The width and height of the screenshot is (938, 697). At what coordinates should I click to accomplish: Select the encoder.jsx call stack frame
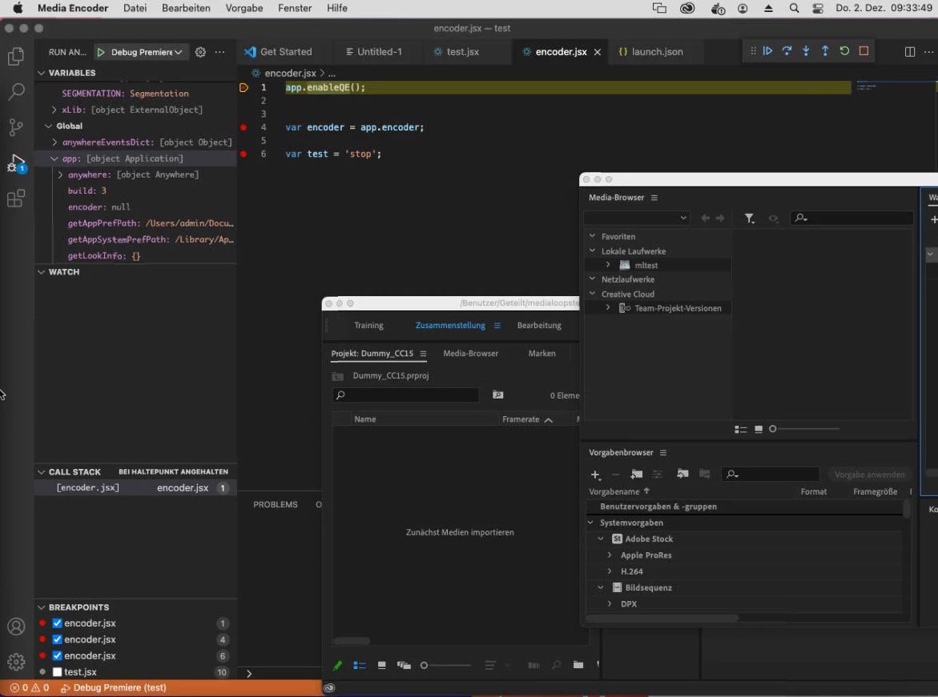click(136, 488)
